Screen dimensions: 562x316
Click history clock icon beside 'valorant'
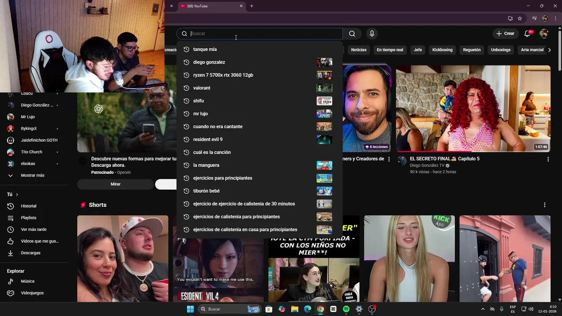tap(186, 88)
